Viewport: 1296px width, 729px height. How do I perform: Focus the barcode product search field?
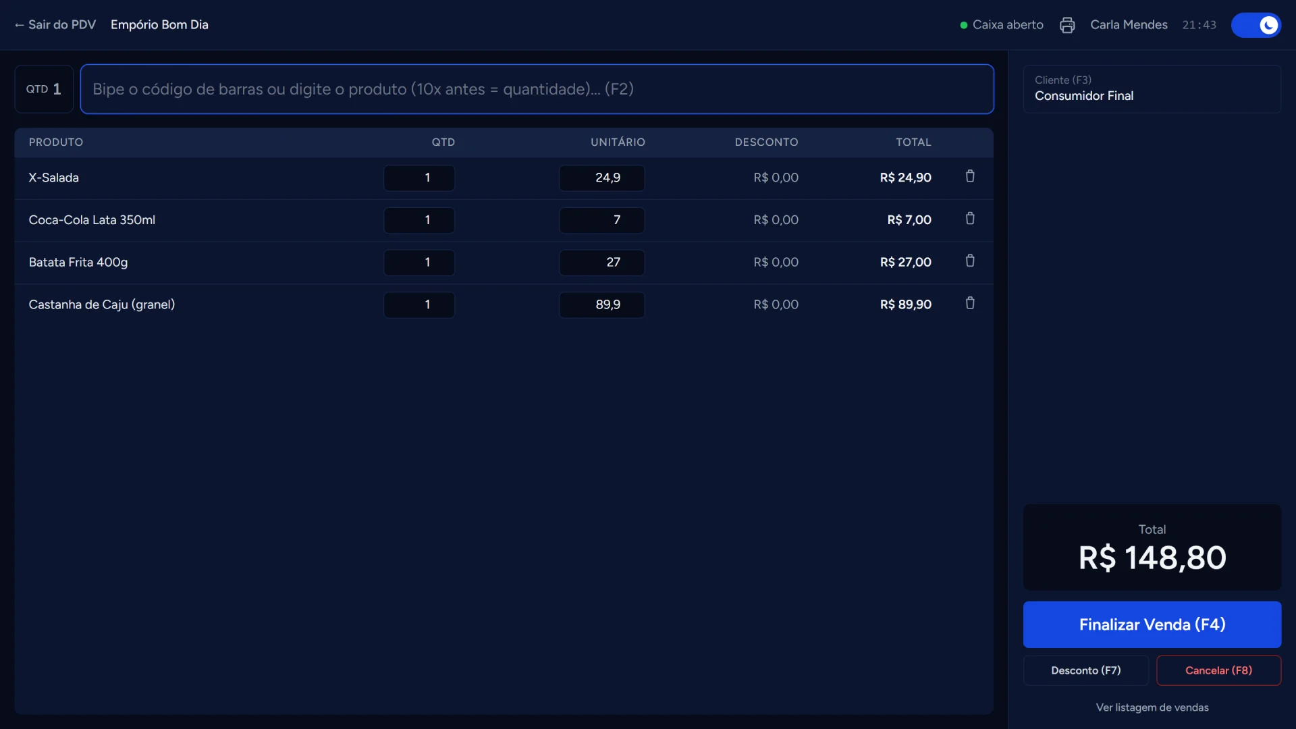point(537,89)
